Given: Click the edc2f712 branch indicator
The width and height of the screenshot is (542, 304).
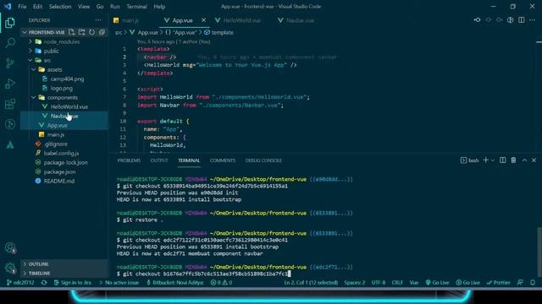Looking at the screenshot, I should pyautogui.click(x=20, y=283).
